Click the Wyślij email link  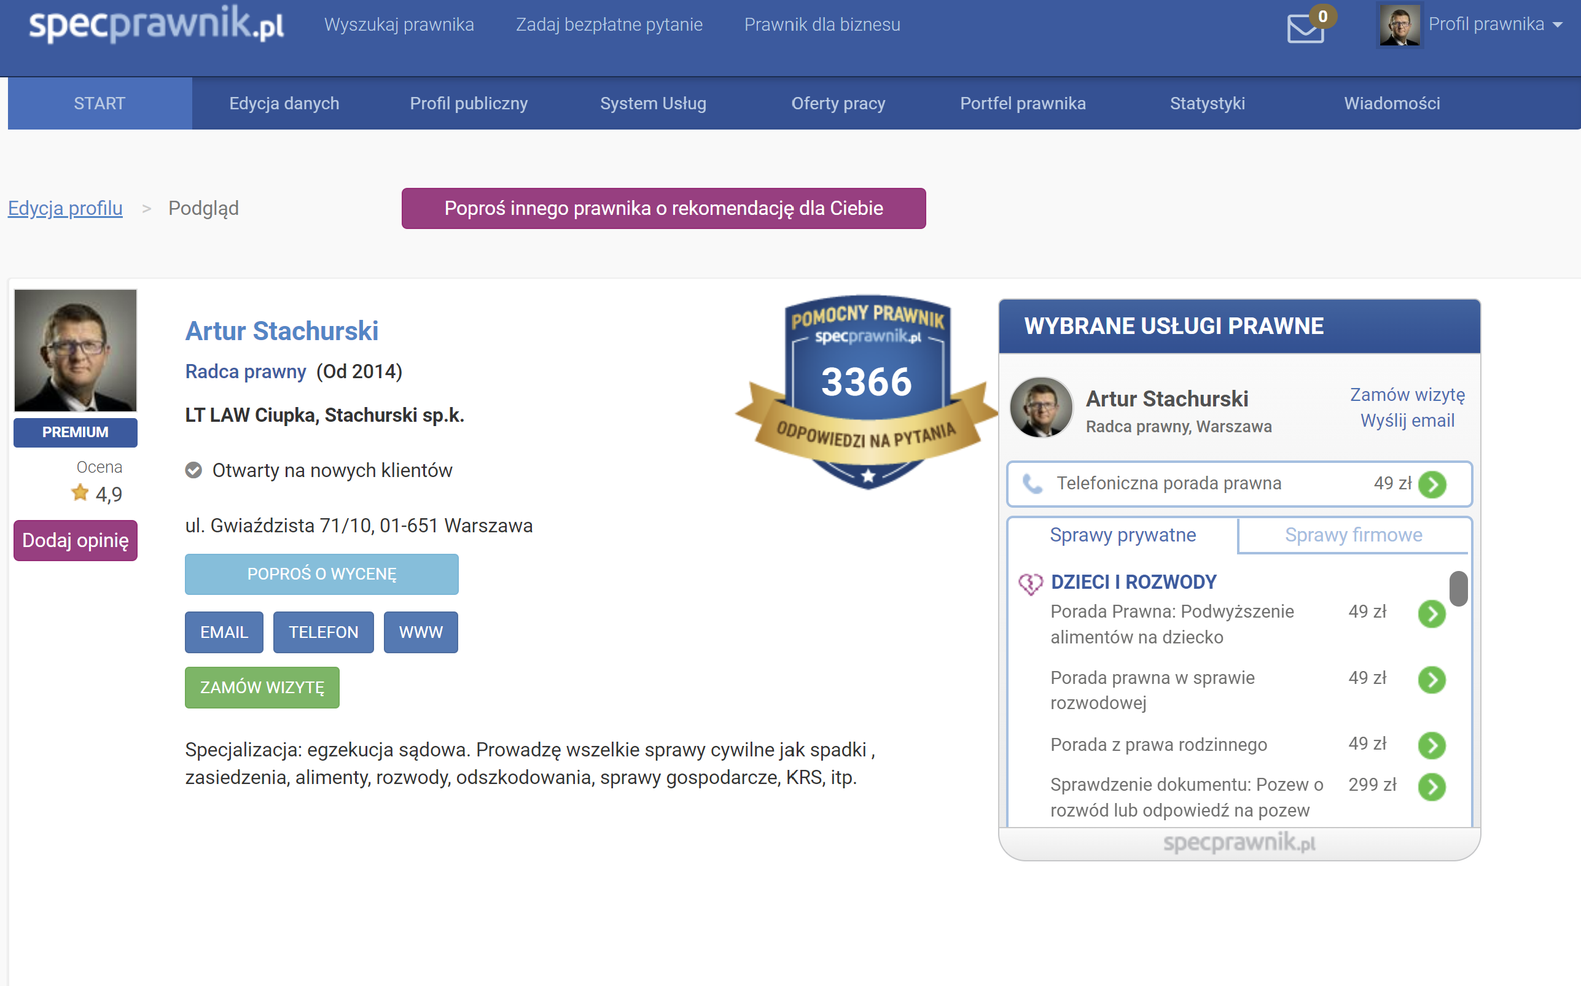(1407, 421)
